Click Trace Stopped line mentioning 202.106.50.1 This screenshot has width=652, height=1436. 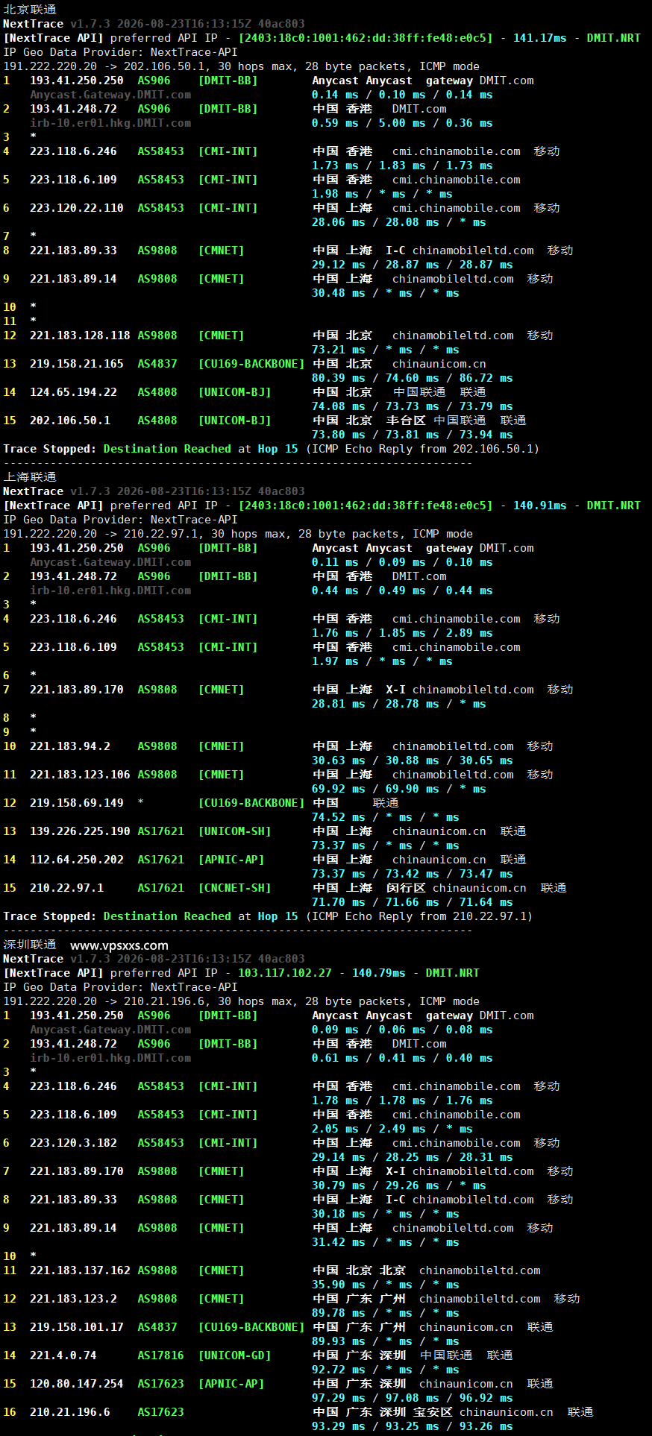(x=271, y=449)
